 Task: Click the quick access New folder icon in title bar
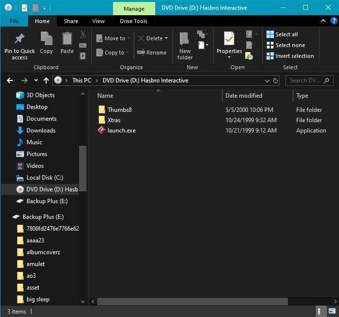[x=35, y=8]
